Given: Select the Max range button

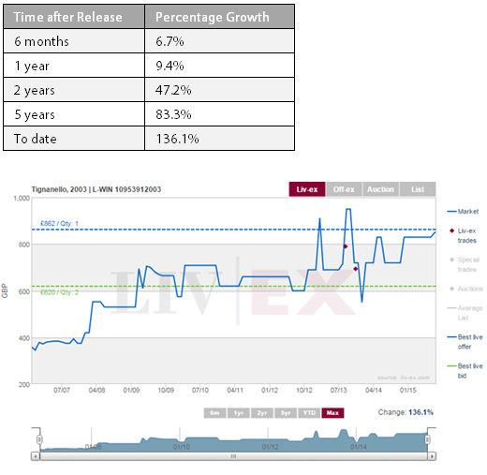Looking at the screenshot, I should [332, 413].
